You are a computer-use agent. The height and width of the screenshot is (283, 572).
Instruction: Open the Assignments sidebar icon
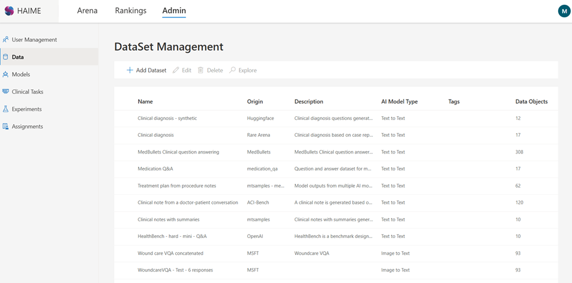coord(6,127)
